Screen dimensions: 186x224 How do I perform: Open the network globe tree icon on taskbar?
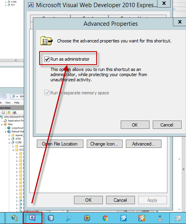click(x=160, y=218)
